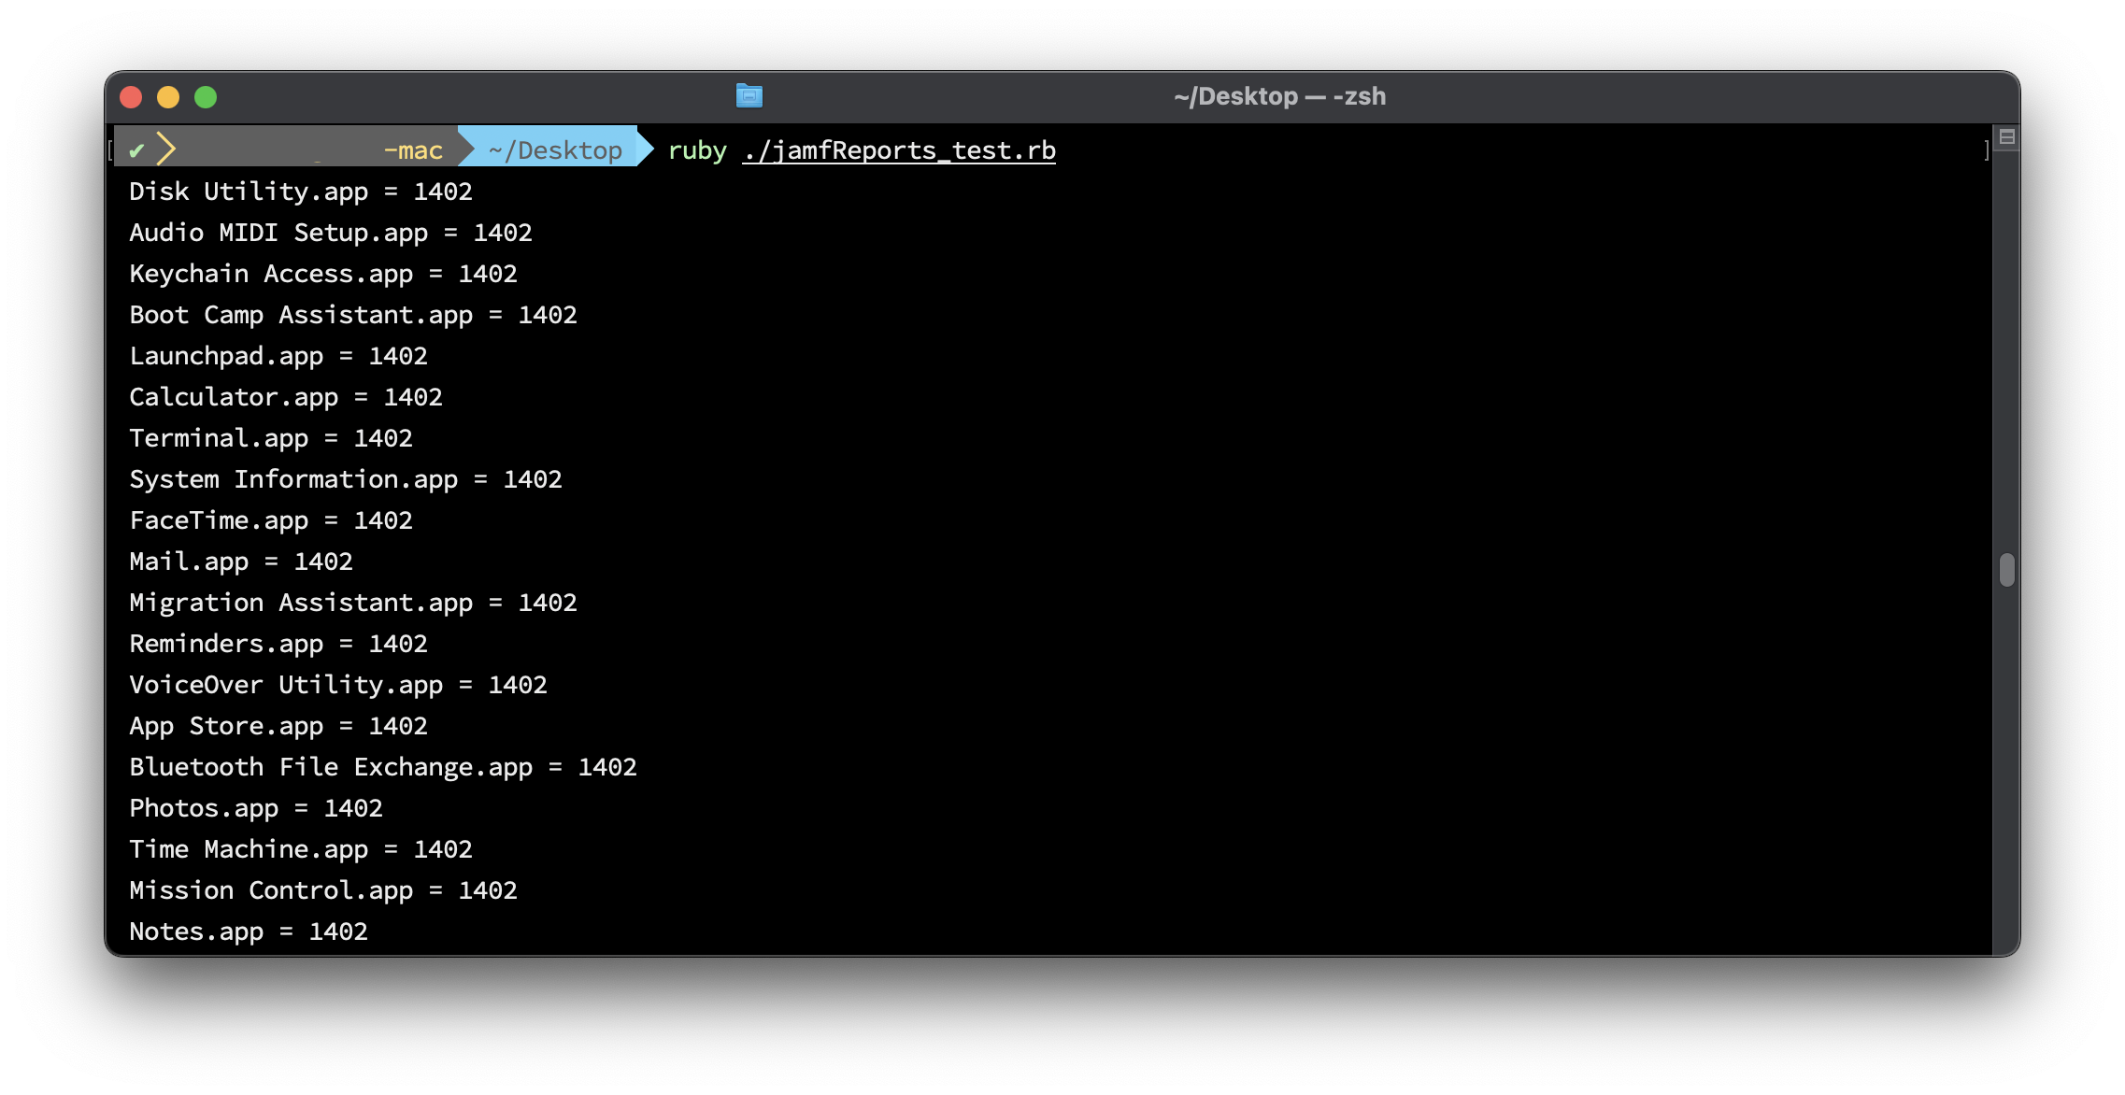
Task: Close the terminal window with red button
Action: tap(131, 97)
